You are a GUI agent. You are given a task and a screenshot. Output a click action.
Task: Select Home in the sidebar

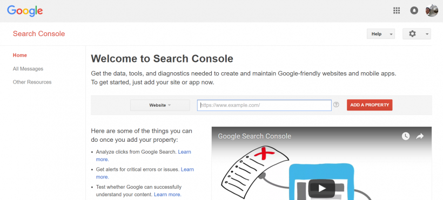point(20,56)
